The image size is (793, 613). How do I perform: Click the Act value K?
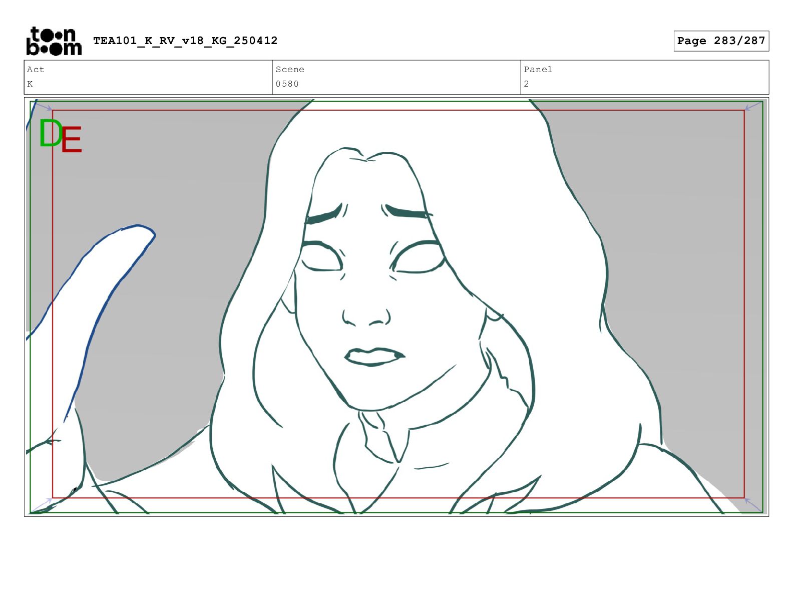[x=30, y=84]
